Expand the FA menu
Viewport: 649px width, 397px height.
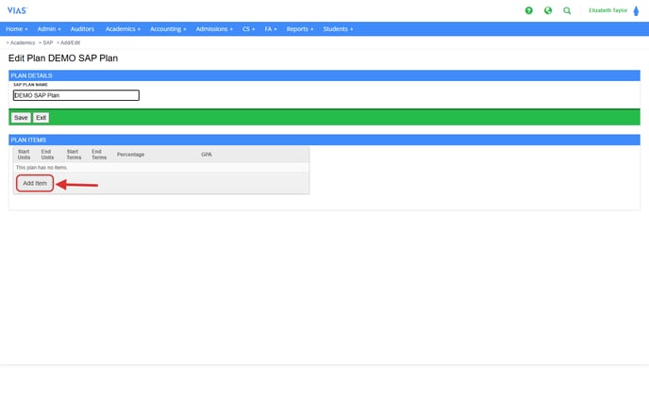click(x=271, y=29)
